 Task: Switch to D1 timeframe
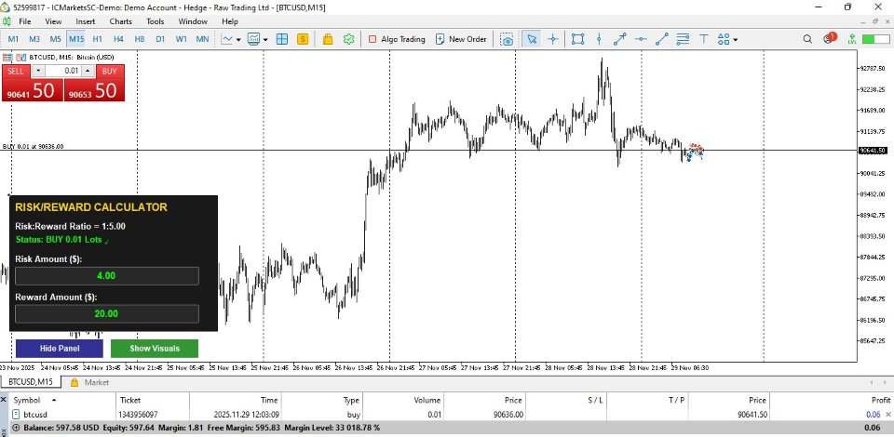coord(160,39)
